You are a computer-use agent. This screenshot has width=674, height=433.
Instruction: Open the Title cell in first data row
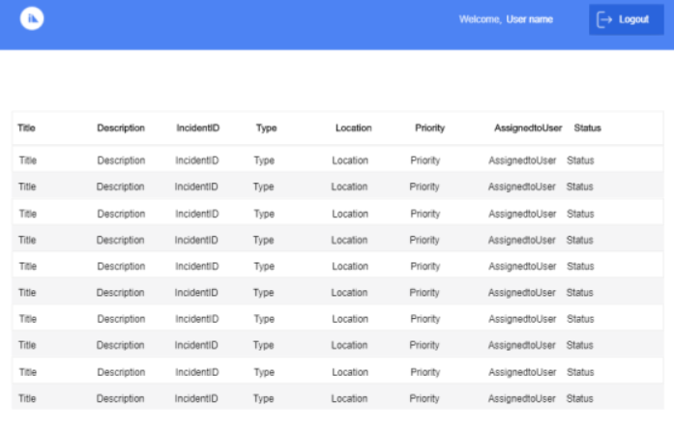point(27,160)
